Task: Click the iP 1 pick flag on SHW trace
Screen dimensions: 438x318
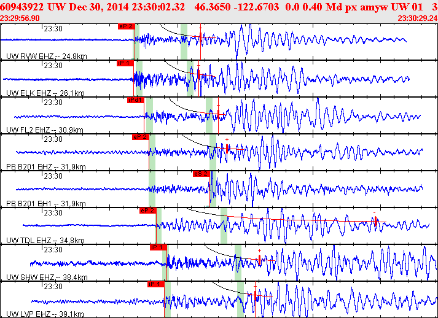Action: point(158,247)
